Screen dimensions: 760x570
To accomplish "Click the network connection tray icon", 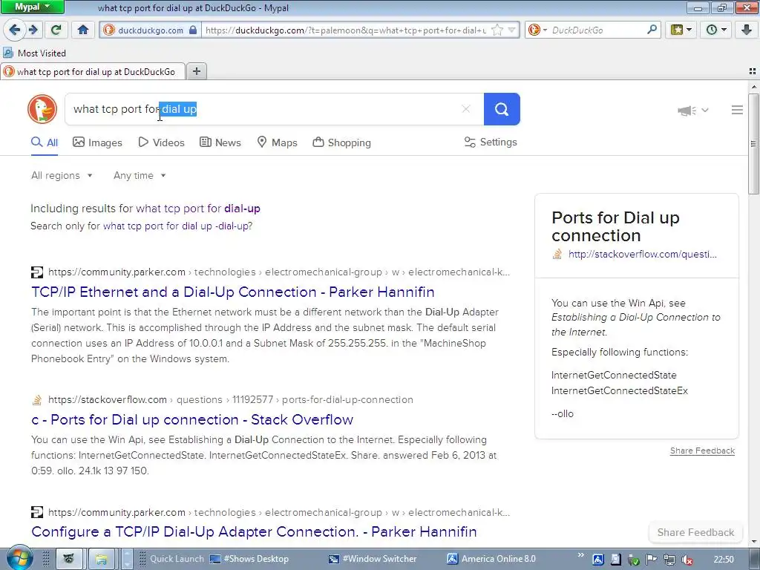I will pyautogui.click(x=669, y=560).
